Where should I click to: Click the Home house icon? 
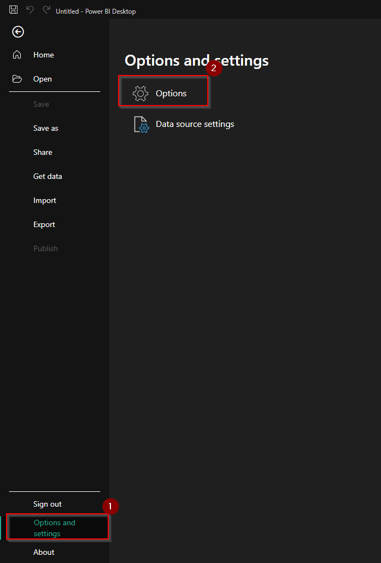17,55
